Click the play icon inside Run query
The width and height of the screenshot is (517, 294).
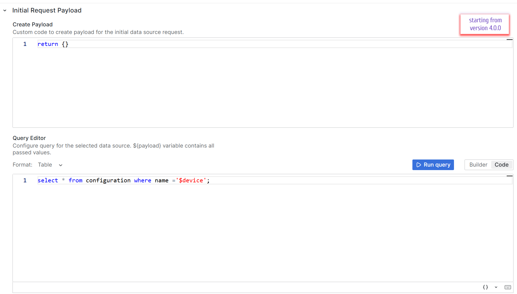click(419, 165)
